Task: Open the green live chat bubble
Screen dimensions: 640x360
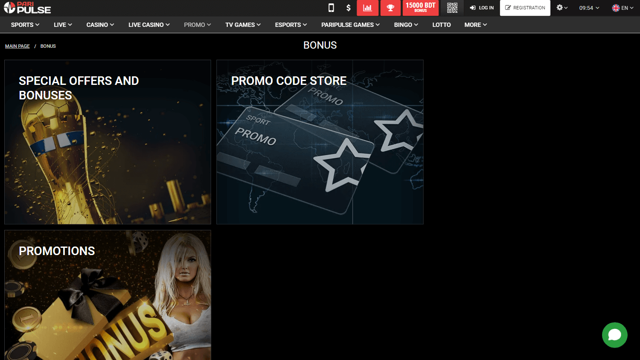Action: (x=614, y=335)
